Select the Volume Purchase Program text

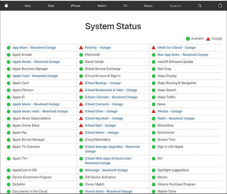[176, 184]
